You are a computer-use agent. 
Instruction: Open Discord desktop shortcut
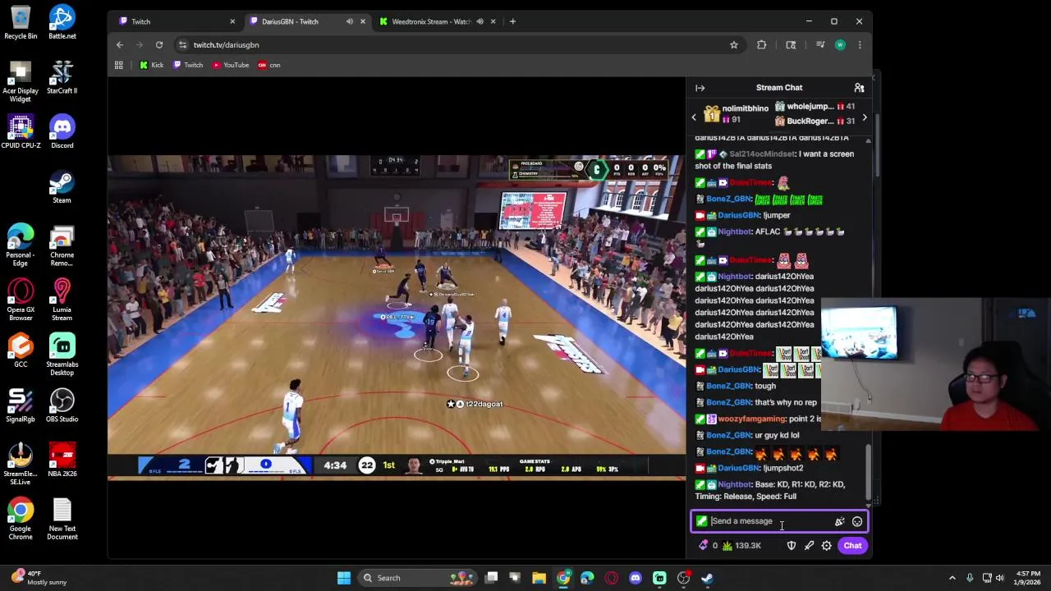pos(62,131)
